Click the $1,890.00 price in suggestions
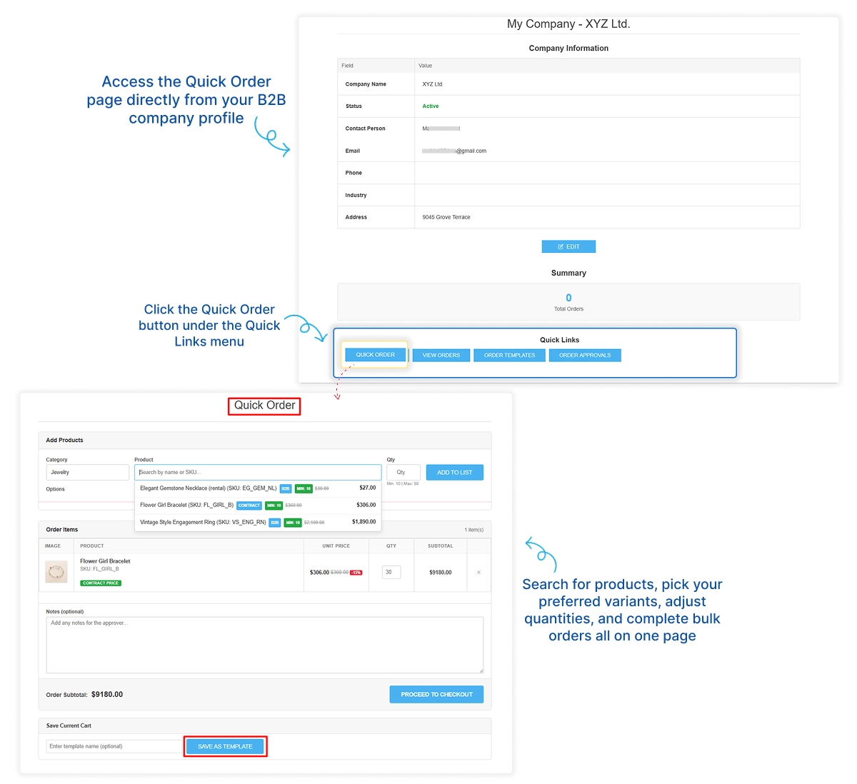This screenshot has width=857, height=784. tap(364, 522)
